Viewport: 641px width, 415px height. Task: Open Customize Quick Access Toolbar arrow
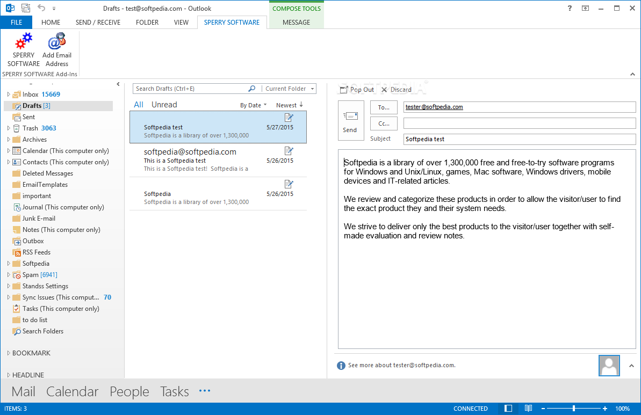pyautogui.click(x=54, y=8)
